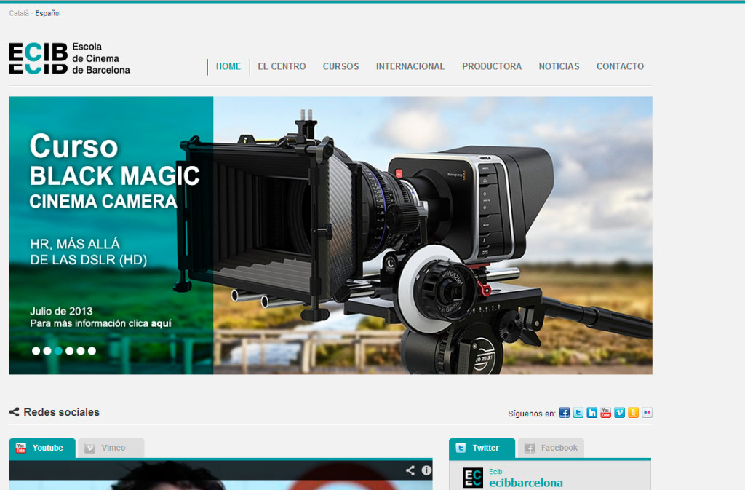The image size is (745, 490).
Task: Open the CURSOS menu
Action: click(340, 66)
